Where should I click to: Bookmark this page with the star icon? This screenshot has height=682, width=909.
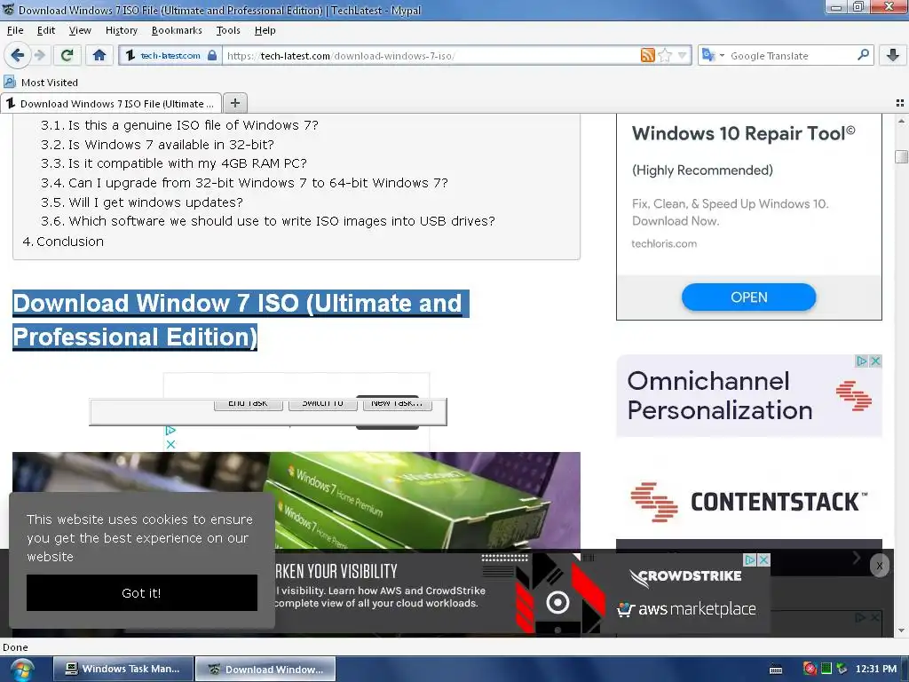tap(665, 56)
